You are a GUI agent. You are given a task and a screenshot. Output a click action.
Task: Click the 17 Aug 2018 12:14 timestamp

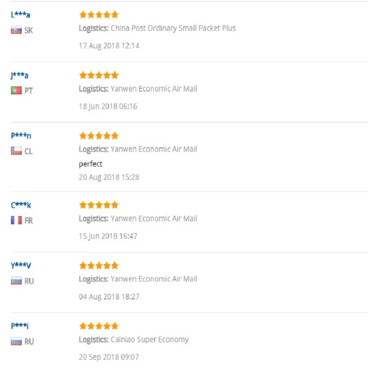coord(109,46)
